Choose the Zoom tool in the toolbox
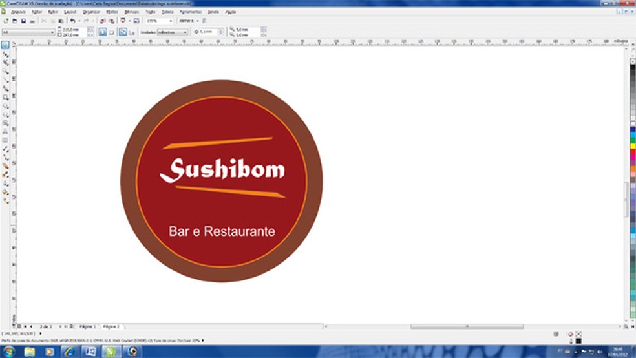 [x=5, y=71]
